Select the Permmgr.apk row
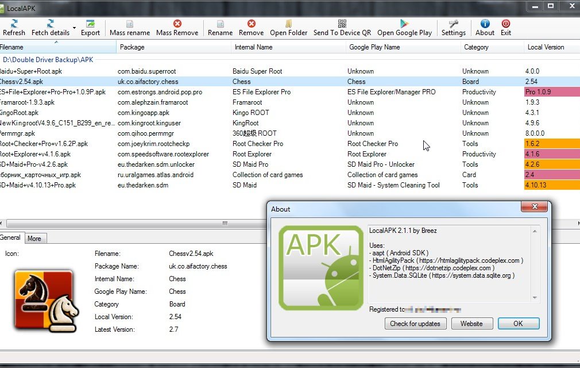 coord(290,133)
